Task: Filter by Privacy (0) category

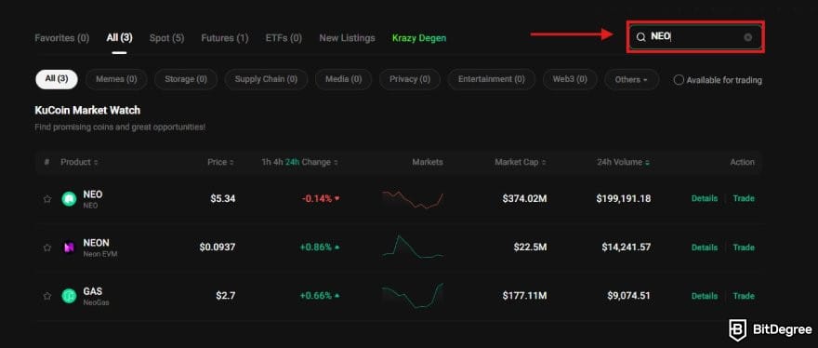Action: [410, 79]
